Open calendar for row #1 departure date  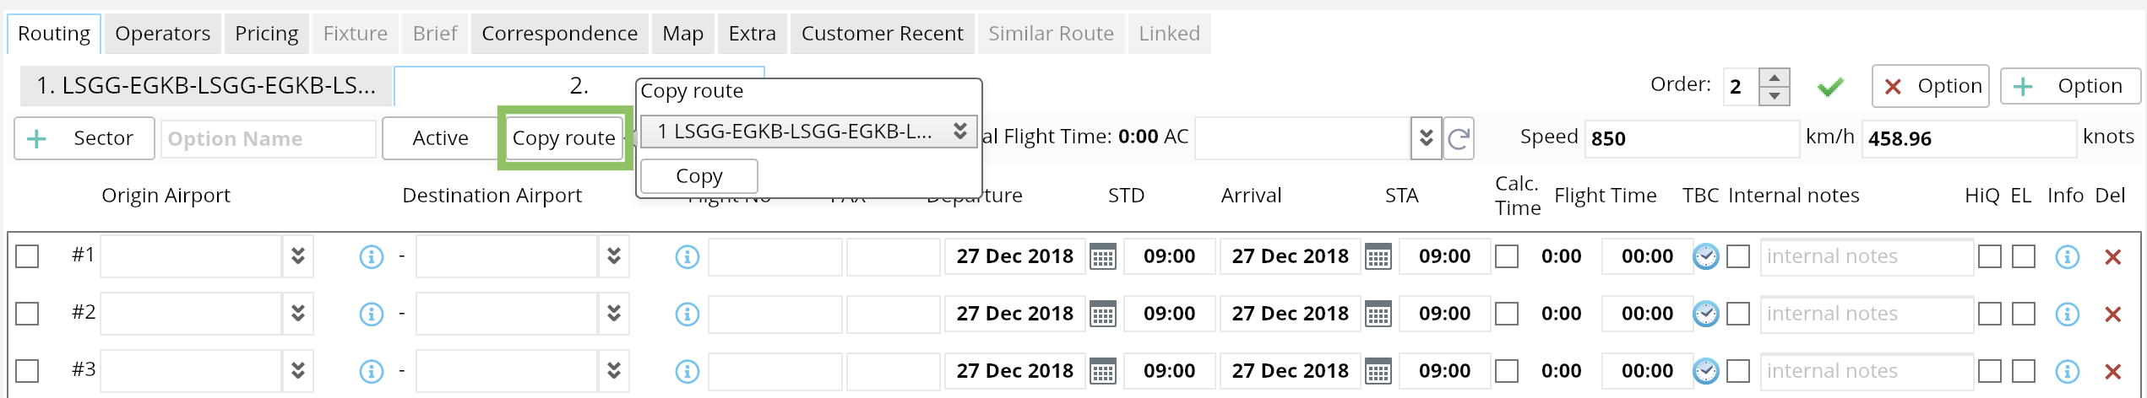pyautogui.click(x=1102, y=256)
